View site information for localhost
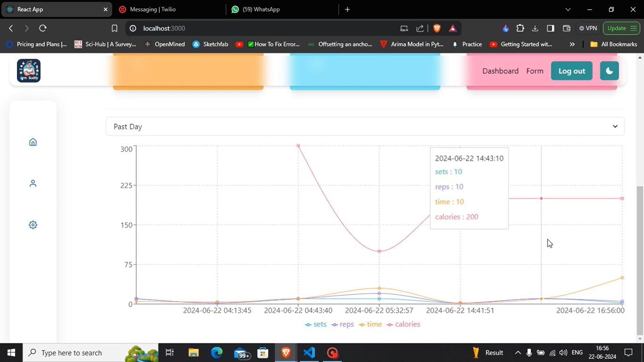Viewport: 644px width, 362px height. pos(133,28)
